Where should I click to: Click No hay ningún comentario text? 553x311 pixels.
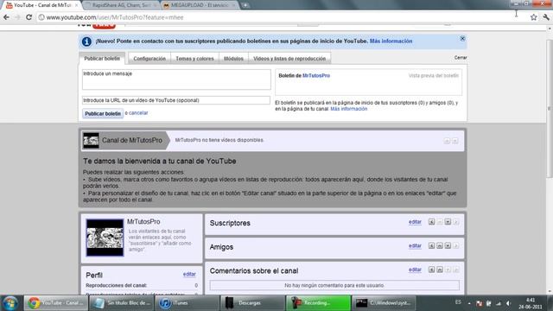point(334,285)
